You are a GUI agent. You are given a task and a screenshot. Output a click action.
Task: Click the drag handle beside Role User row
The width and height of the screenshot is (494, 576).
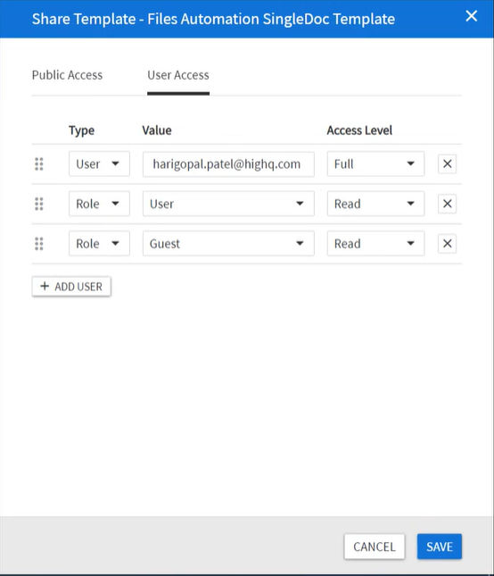[39, 204]
